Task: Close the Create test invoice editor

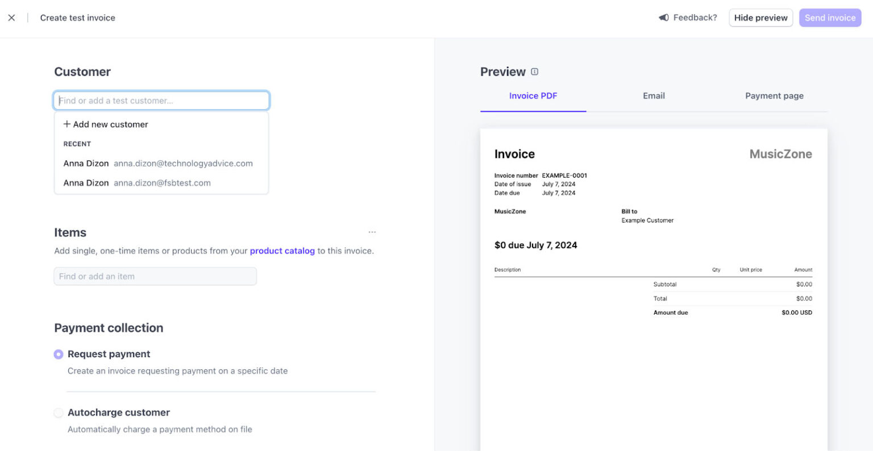Action: point(11,18)
